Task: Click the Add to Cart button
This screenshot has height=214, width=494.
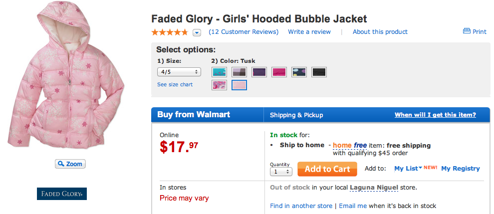Action: point(327,169)
